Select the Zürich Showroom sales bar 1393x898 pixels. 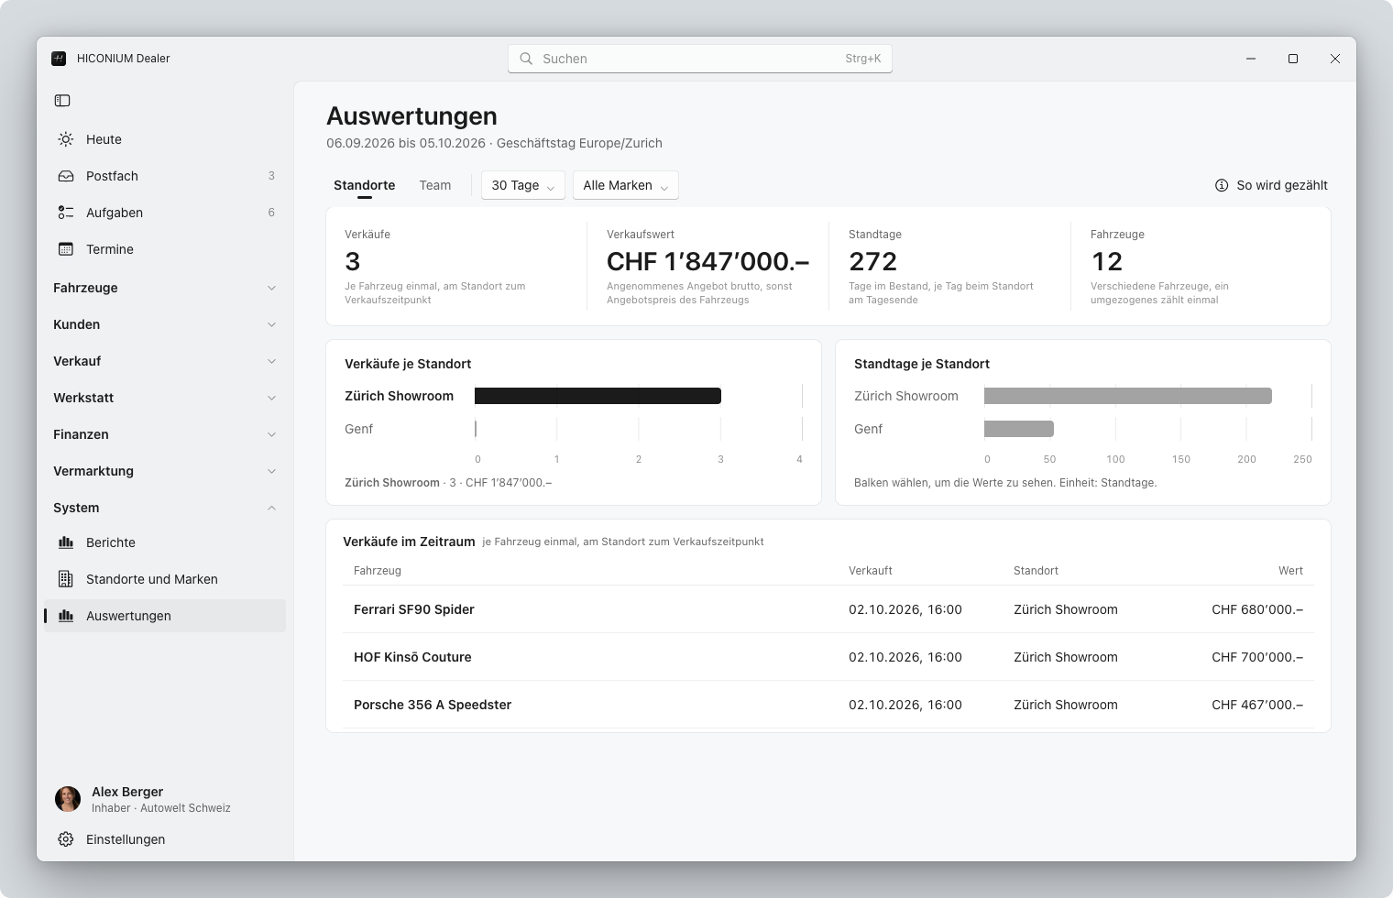point(598,396)
